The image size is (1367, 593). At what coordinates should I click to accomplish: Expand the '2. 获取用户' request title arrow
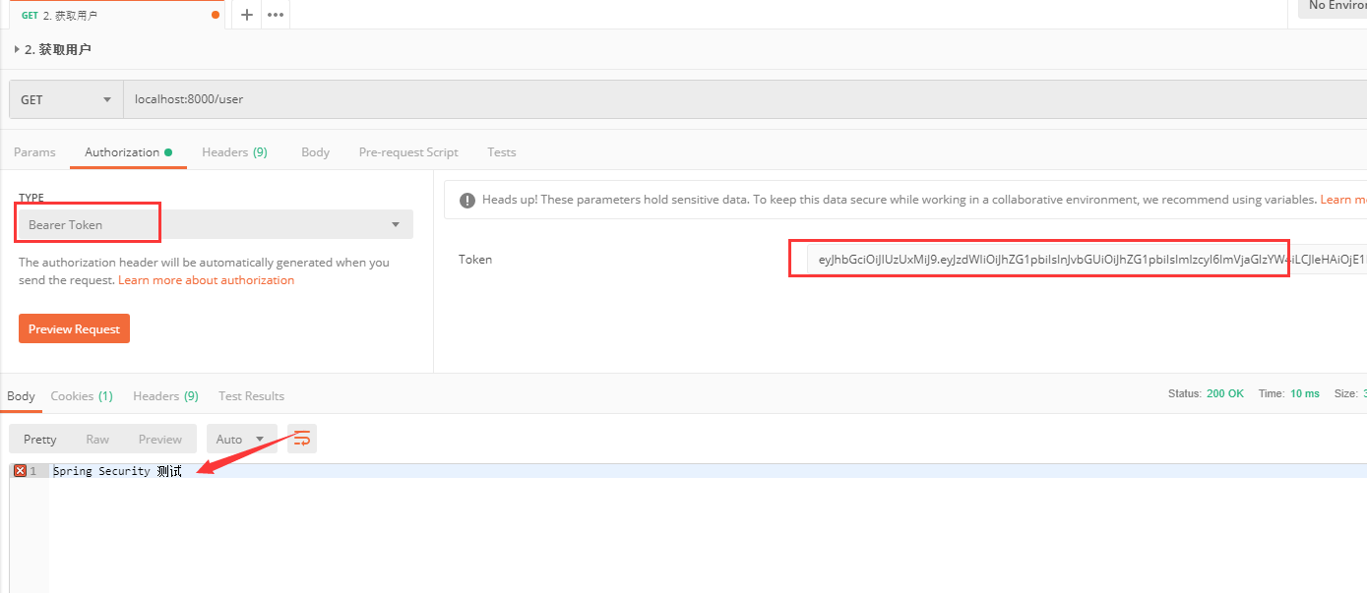point(17,49)
